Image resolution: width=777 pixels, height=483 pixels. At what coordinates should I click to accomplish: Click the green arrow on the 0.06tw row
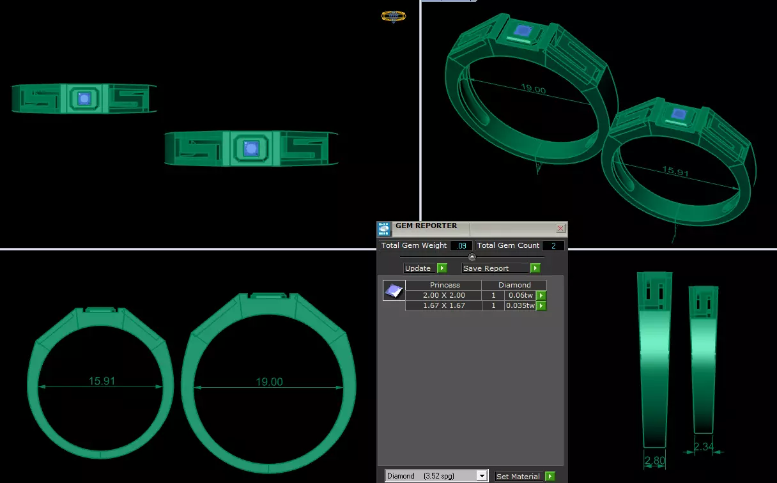[x=541, y=295]
